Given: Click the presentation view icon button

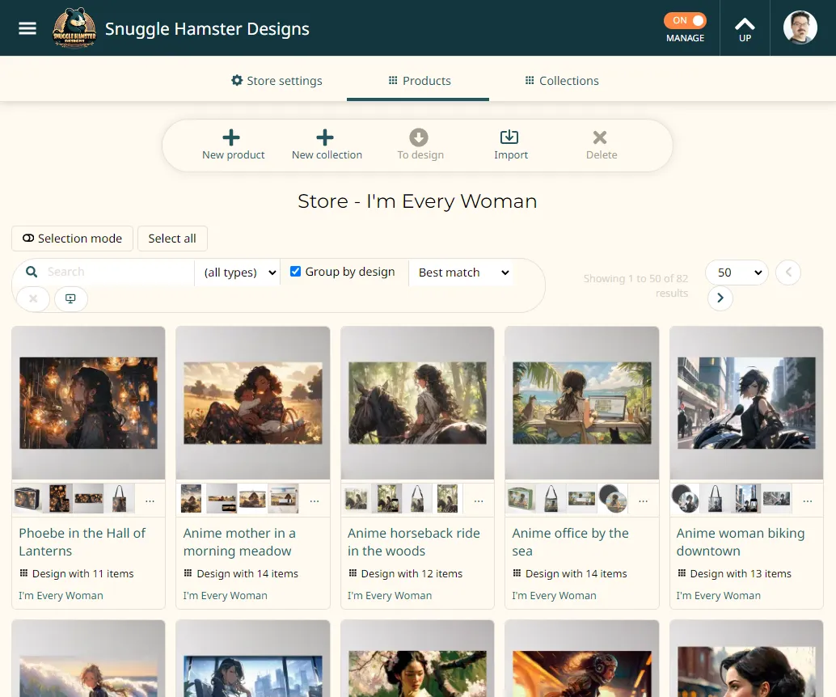Looking at the screenshot, I should click(x=70, y=298).
